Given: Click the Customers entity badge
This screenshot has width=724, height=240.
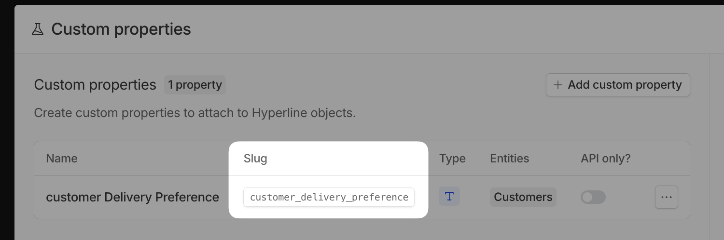Looking at the screenshot, I should pos(523,197).
